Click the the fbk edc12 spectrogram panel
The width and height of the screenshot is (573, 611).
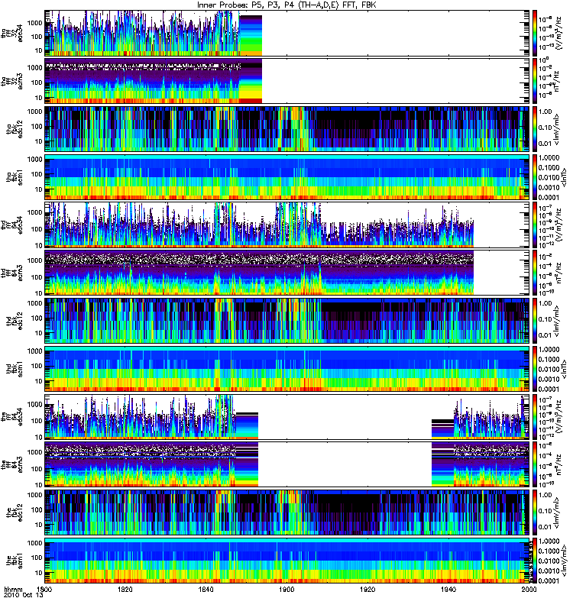pyautogui.click(x=287, y=512)
